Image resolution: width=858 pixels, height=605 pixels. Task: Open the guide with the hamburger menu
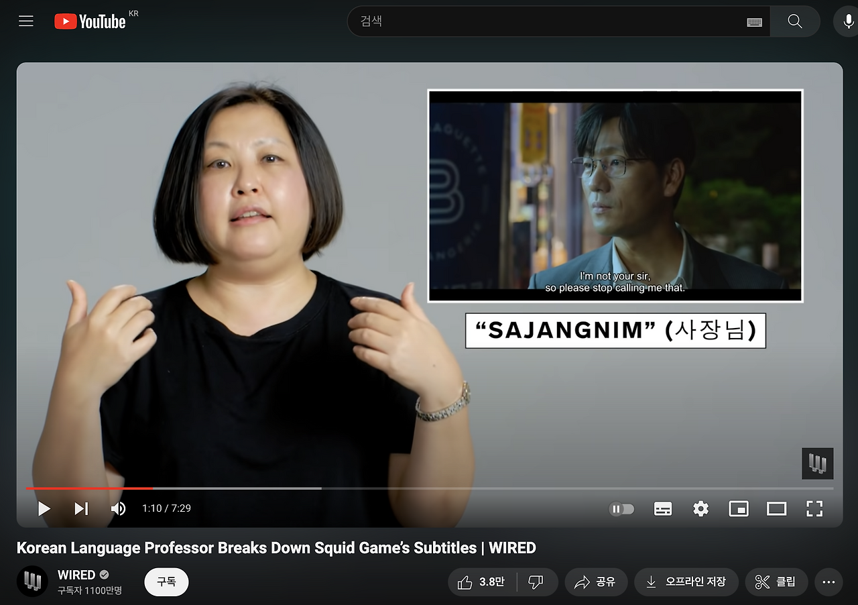pos(25,21)
